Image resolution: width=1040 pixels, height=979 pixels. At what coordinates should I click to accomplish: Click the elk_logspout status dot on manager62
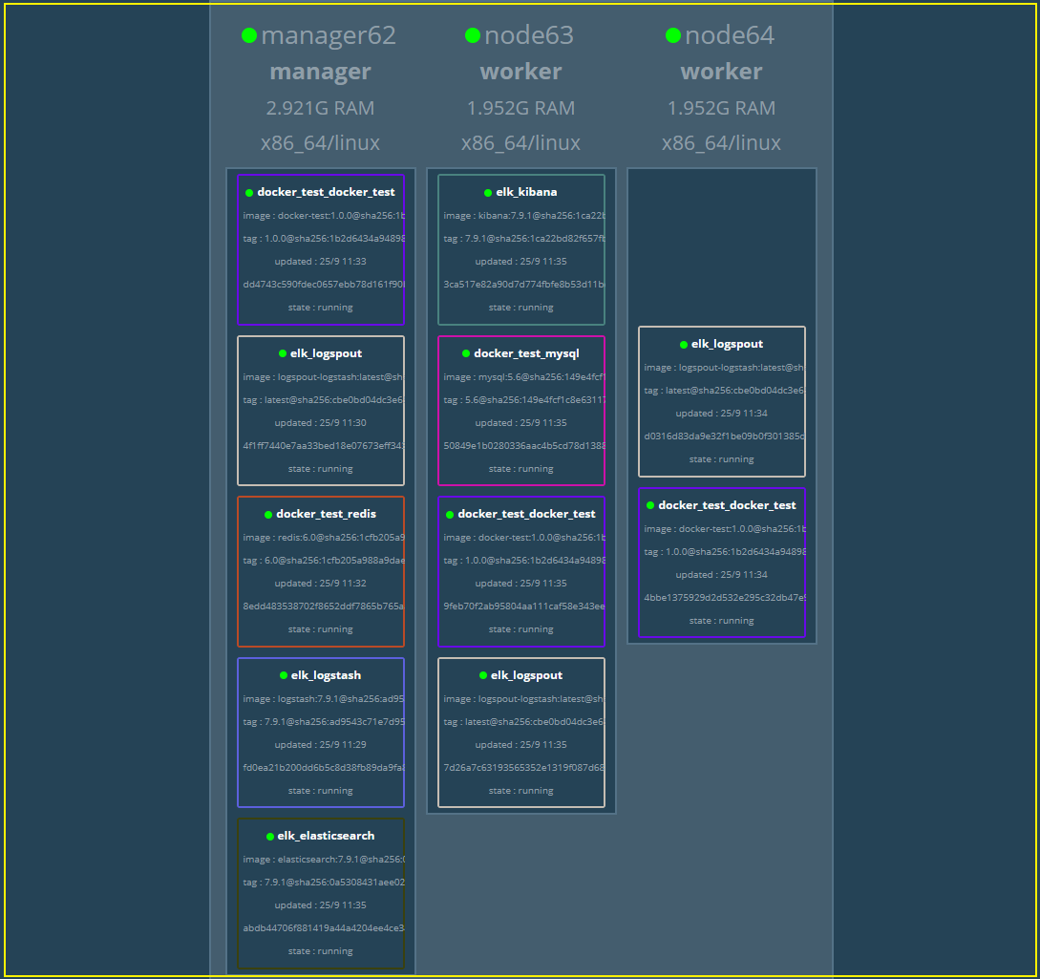pos(283,353)
